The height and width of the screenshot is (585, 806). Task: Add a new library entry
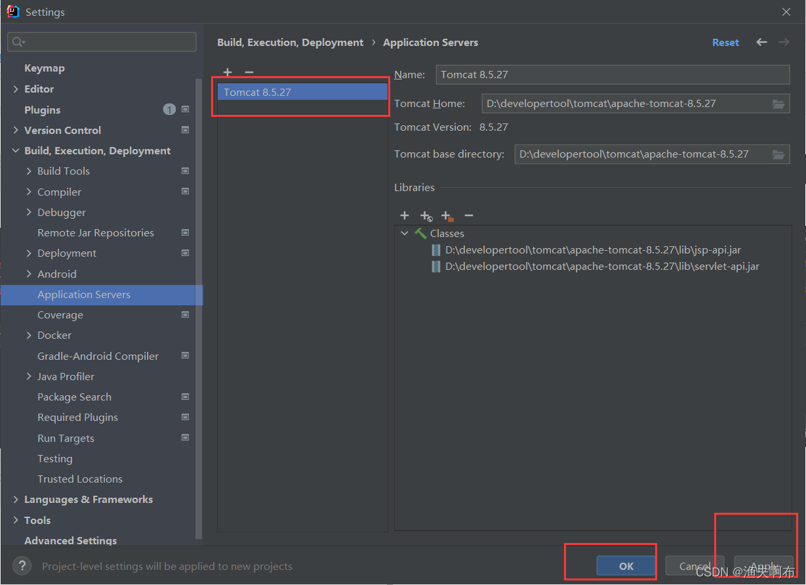point(405,215)
